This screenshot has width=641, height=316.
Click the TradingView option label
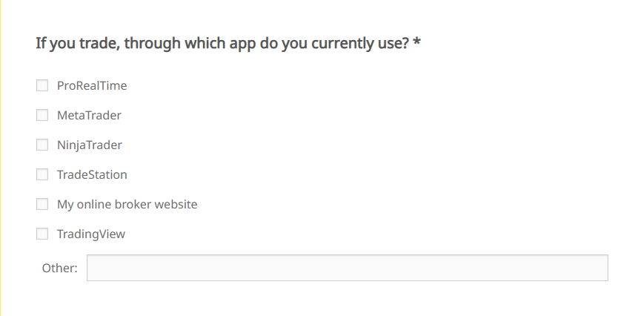coord(91,234)
